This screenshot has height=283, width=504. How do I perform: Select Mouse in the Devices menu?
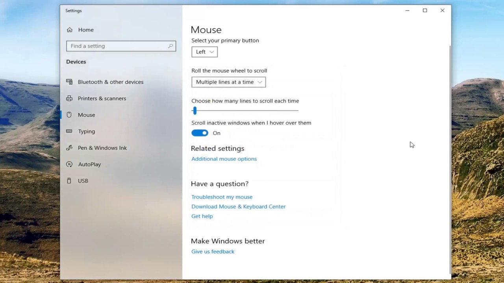[x=86, y=115]
